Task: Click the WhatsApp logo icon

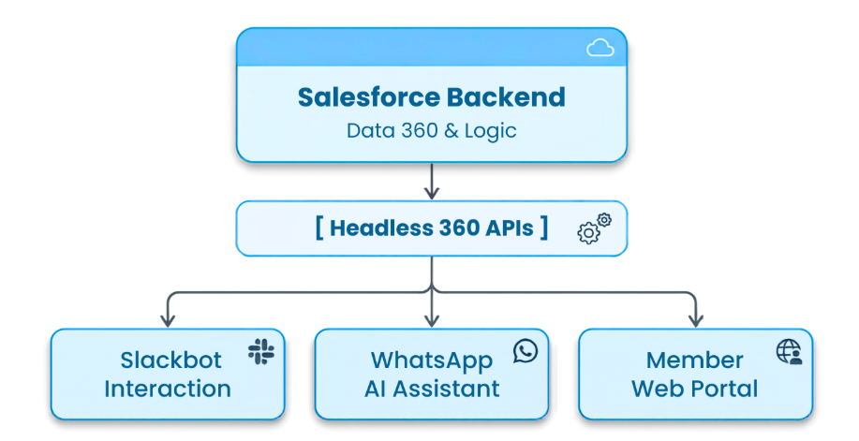Action: pos(526,351)
